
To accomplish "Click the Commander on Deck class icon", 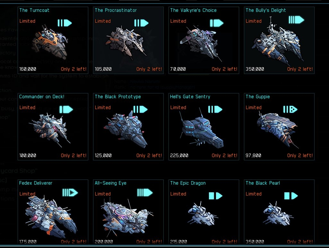I will [x=66, y=109].
